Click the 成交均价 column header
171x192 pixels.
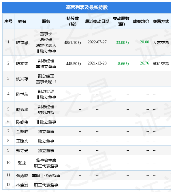click(x=141, y=21)
